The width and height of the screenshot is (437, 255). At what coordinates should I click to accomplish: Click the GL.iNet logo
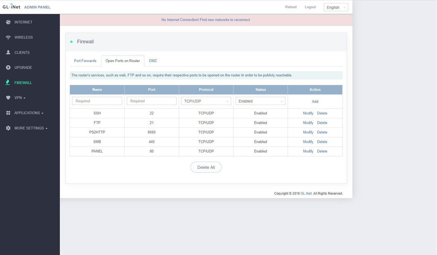coord(12,7)
